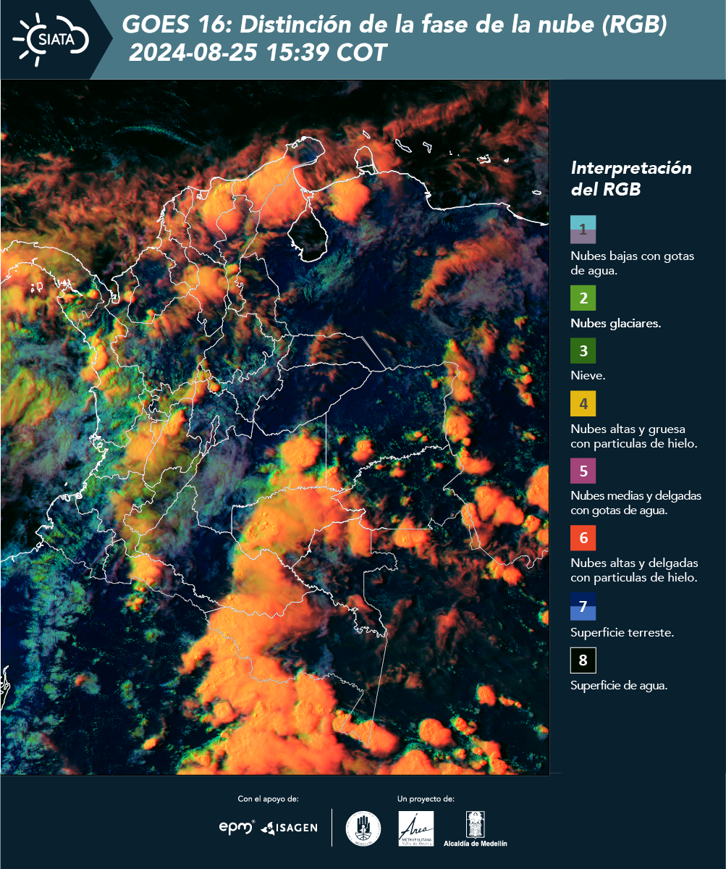Click the SIATA logo
The height and width of the screenshot is (869, 726).
[x=50, y=38]
